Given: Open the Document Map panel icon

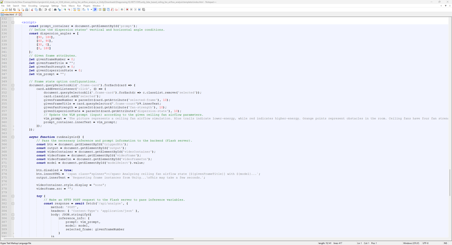Looking at the screenshot, I should click(x=104, y=10).
